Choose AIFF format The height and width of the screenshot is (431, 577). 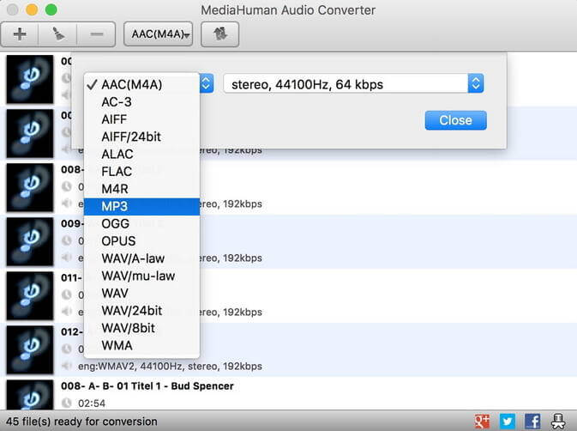click(141, 119)
